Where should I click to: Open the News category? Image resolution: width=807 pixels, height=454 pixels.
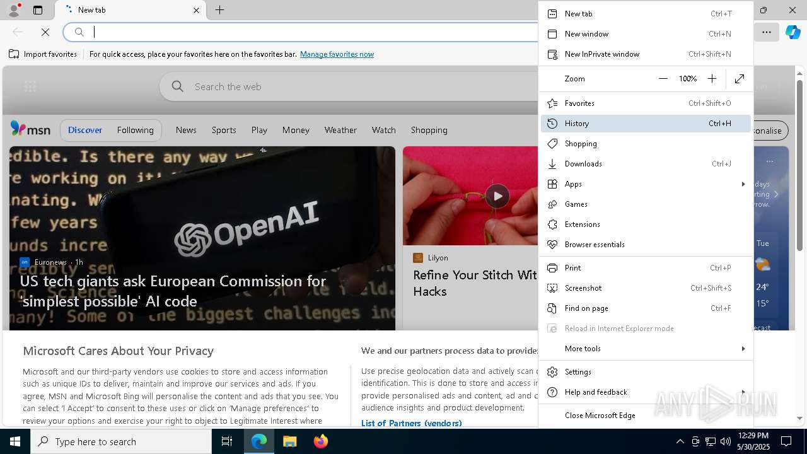pyautogui.click(x=186, y=130)
